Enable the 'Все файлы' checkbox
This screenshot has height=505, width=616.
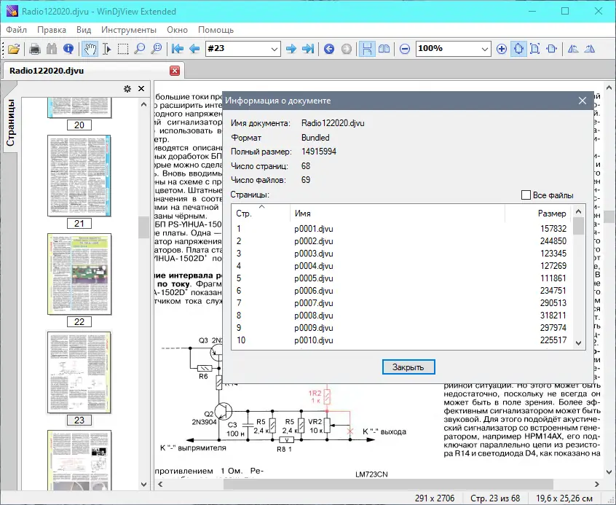click(x=526, y=195)
